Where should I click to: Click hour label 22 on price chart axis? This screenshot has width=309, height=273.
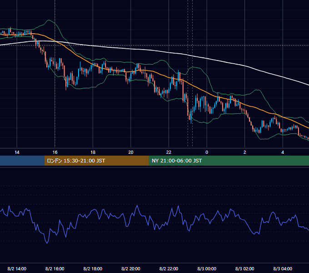[169, 152]
